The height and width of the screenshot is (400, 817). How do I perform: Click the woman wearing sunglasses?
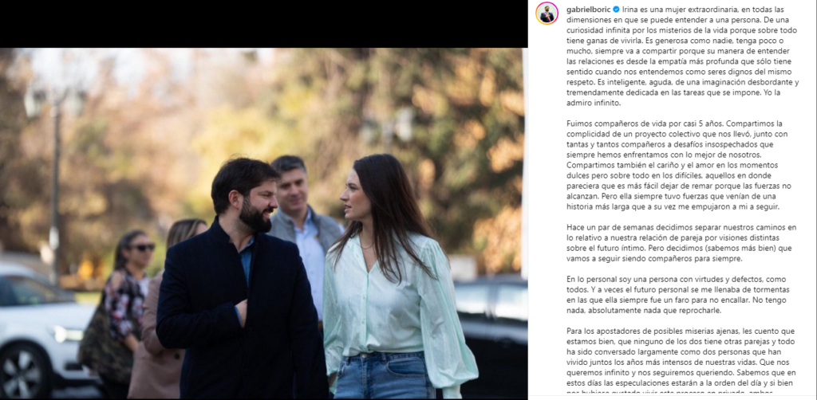point(122,302)
